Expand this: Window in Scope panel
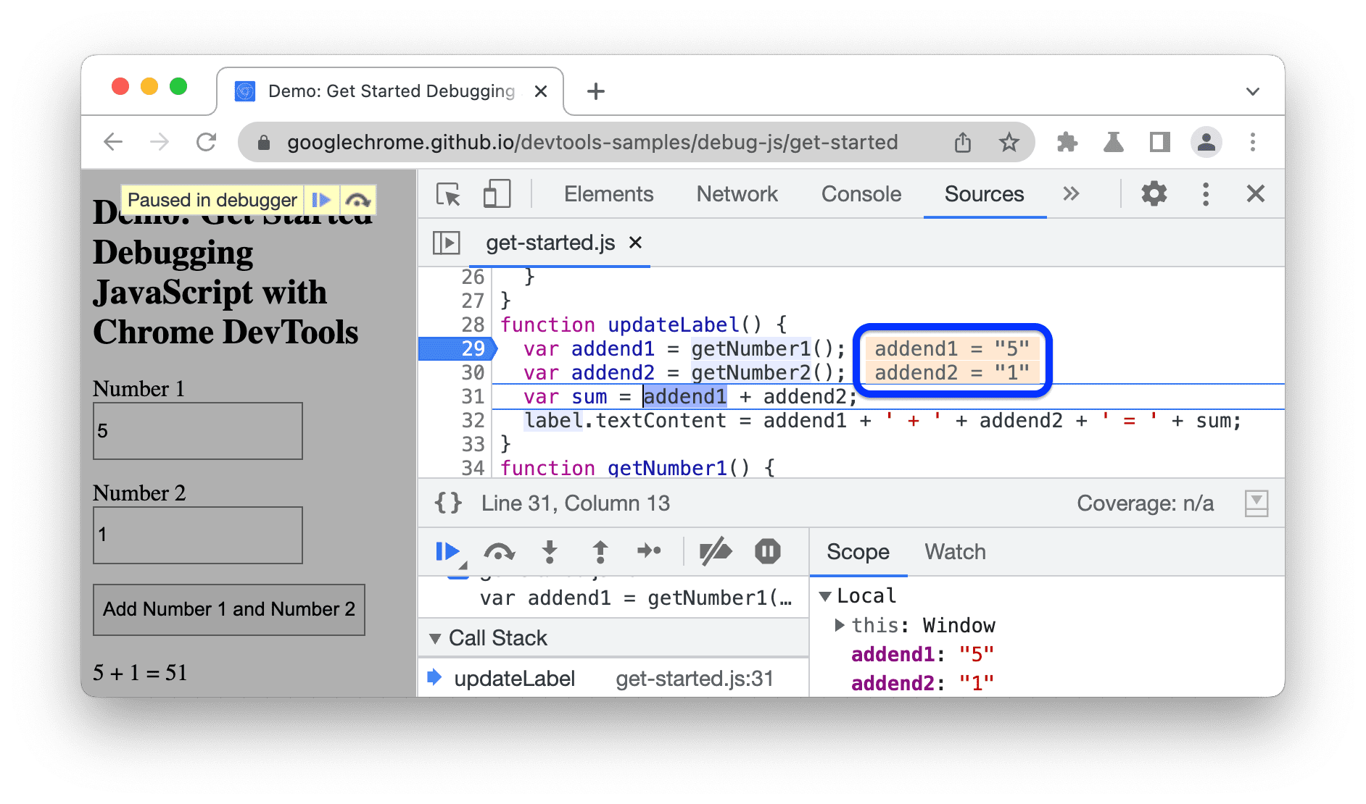This screenshot has width=1366, height=804. click(842, 625)
